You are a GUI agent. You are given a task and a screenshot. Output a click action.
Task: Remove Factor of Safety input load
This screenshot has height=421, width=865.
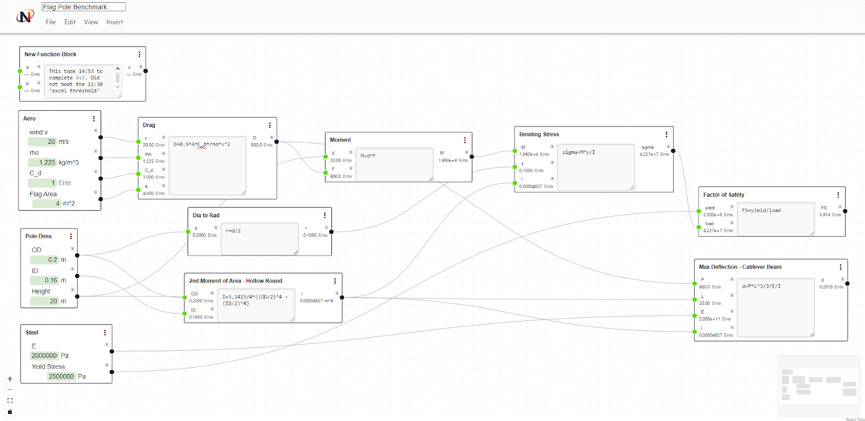[x=732, y=223]
